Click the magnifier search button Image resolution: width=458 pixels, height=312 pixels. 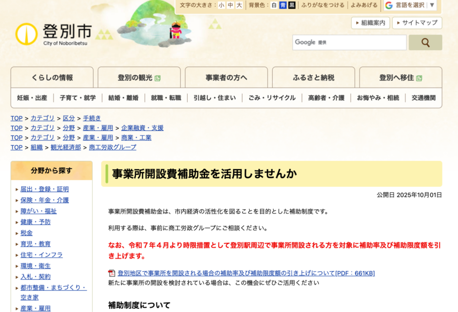(x=425, y=43)
